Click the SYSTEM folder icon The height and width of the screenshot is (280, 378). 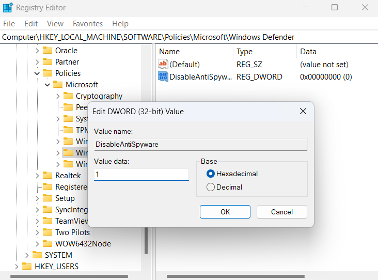click(x=37, y=255)
